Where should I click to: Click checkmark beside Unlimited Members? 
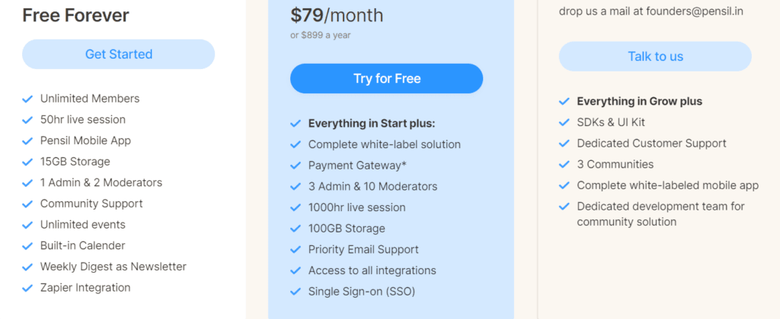point(27,99)
